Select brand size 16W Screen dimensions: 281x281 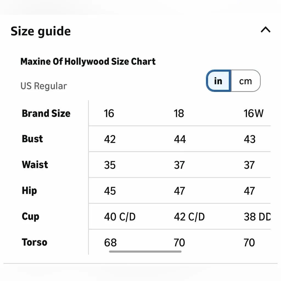click(x=253, y=113)
